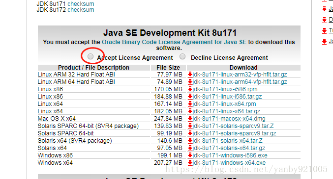
Task: Click the download arrow icon for windows-x64.exe
Action: tap(190, 163)
